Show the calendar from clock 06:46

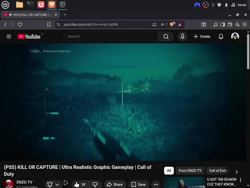coord(242,5)
